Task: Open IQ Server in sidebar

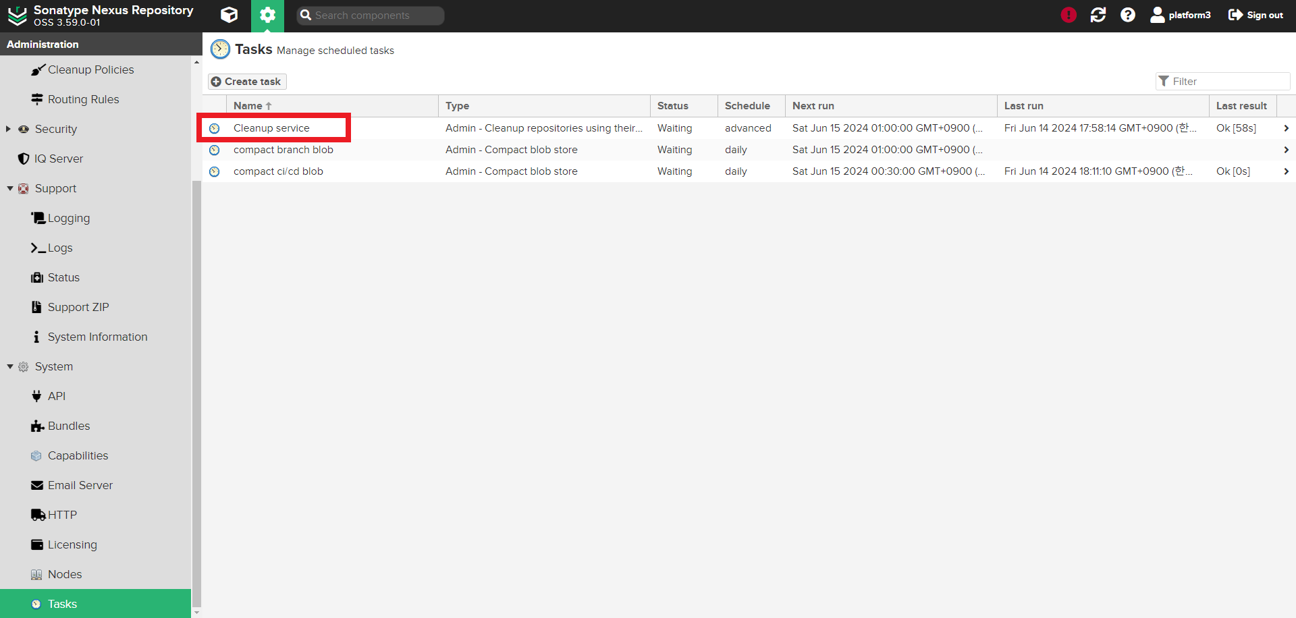Action: click(59, 159)
